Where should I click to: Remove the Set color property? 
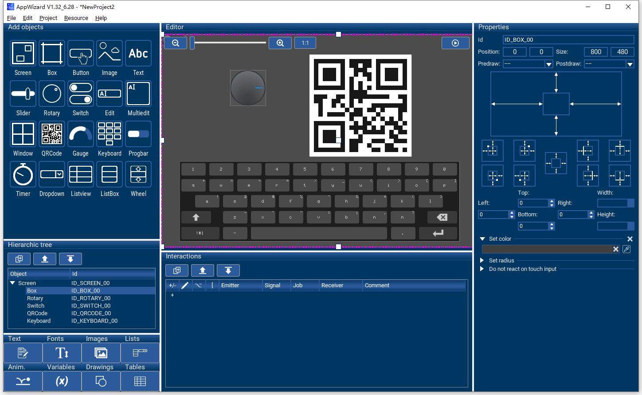630,239
